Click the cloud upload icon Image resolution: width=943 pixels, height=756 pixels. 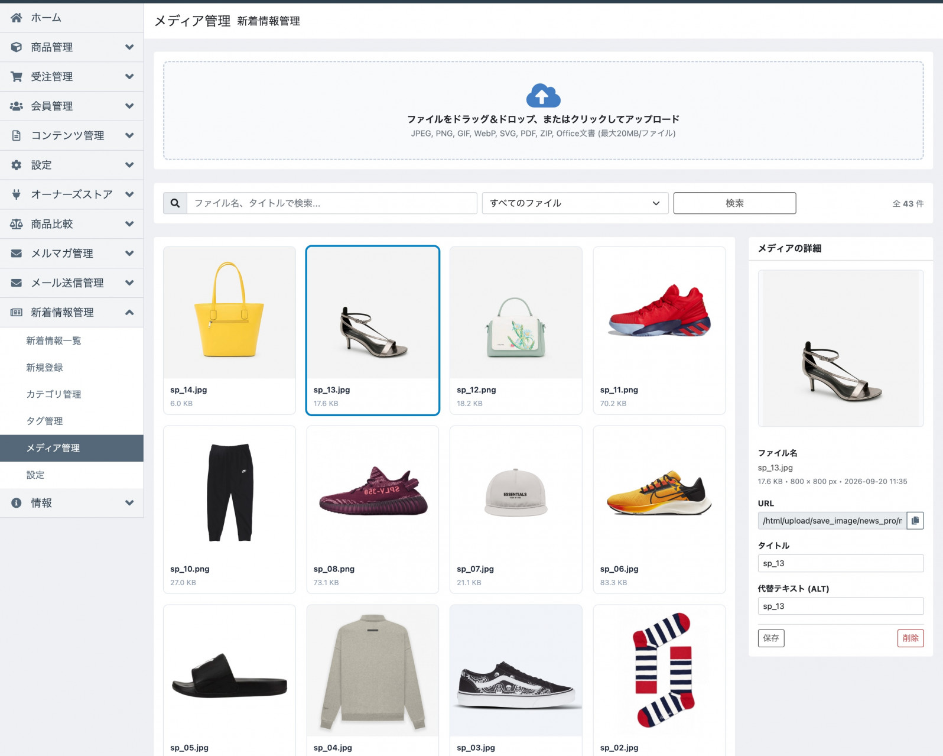[x=543, y=95]
